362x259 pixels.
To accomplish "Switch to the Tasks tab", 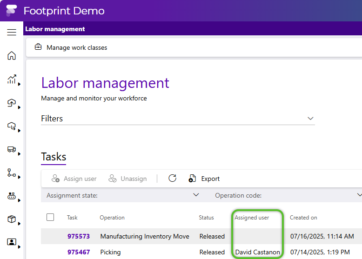I will [x=54, y=157].
